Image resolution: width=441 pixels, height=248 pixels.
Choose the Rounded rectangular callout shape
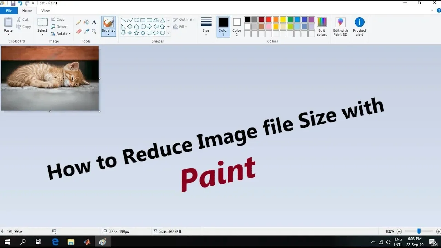tap(149, 33)
